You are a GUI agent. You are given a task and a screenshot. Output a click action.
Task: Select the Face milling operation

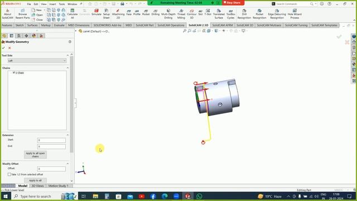pyautogui.click(x=129, y=12)
